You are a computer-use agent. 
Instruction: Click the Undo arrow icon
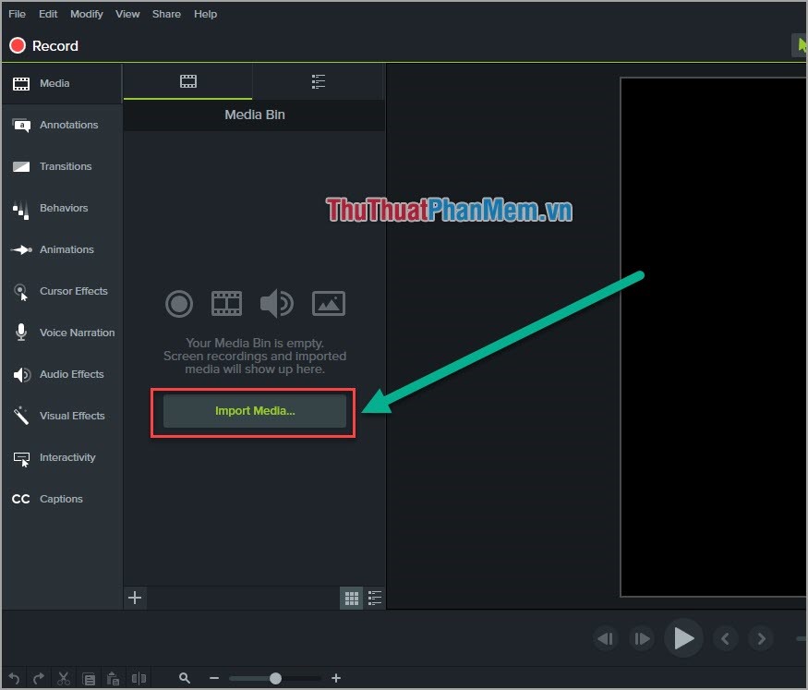coord(14,678)
